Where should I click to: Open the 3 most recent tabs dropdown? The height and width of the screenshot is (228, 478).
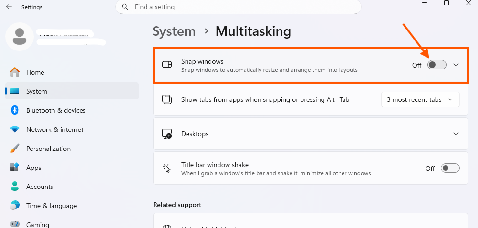(420, 99)
